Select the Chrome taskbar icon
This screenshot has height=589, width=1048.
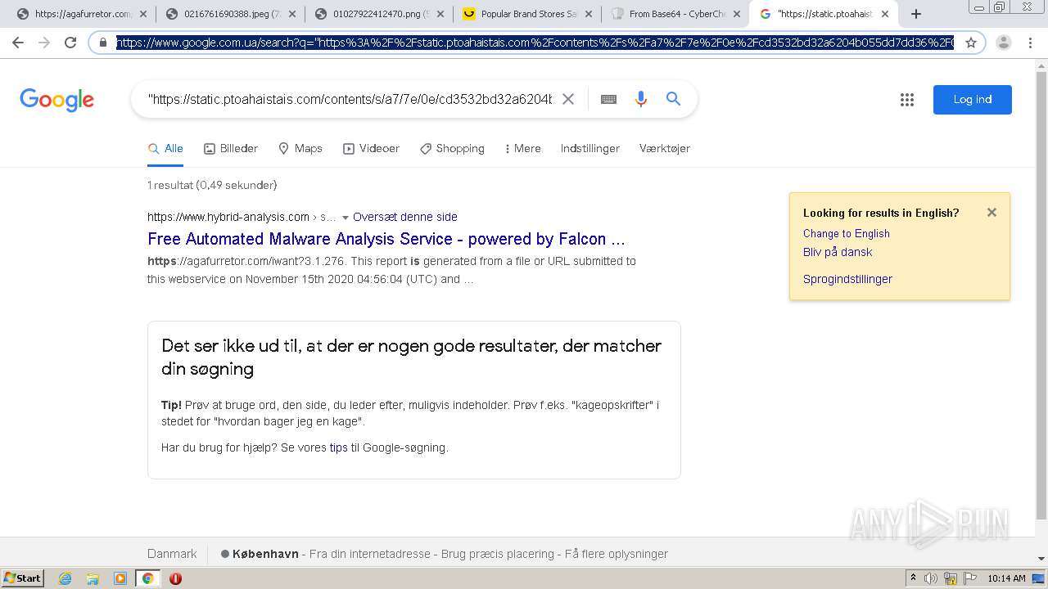pos(147,578)
